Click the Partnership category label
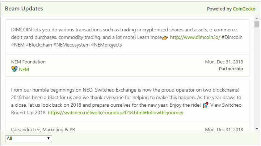 [231, 69]
